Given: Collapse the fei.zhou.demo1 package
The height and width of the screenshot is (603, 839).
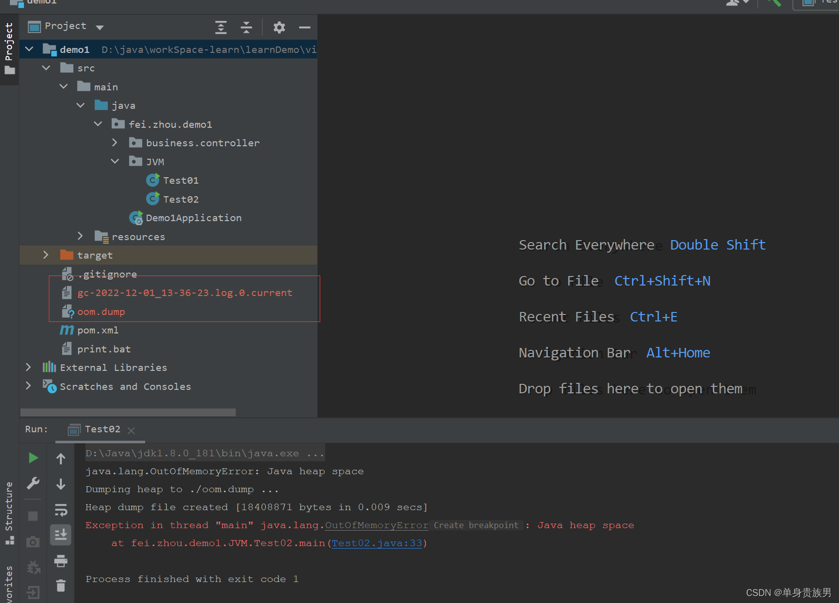Looking at the screenshot, I should 98,124.
